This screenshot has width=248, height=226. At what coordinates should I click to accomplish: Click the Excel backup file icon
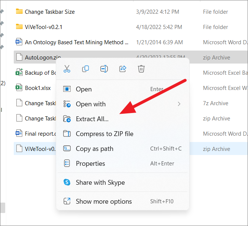click(19, 72)
